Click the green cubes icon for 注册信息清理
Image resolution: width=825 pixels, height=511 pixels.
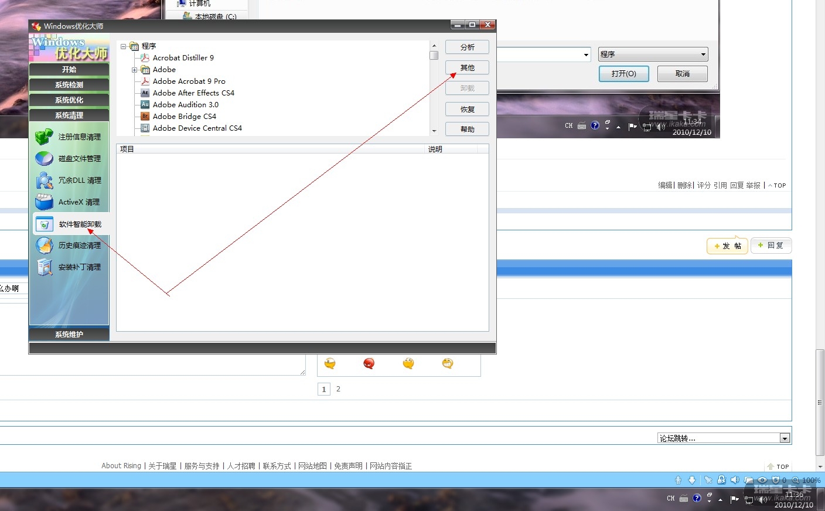coord(44,137)
